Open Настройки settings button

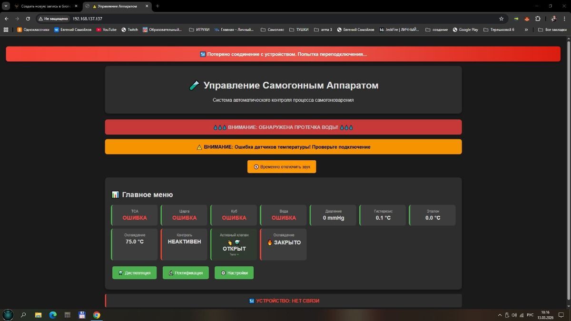pyautogui.click(x=234, y=272)
